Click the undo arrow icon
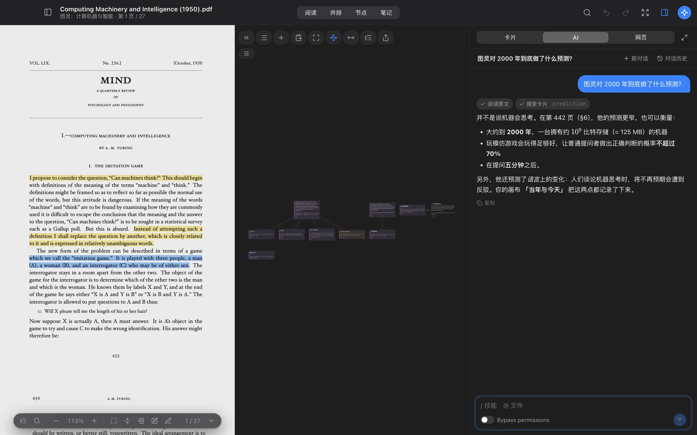This screenshot has width=697, height=435. (x=606, y=12)
